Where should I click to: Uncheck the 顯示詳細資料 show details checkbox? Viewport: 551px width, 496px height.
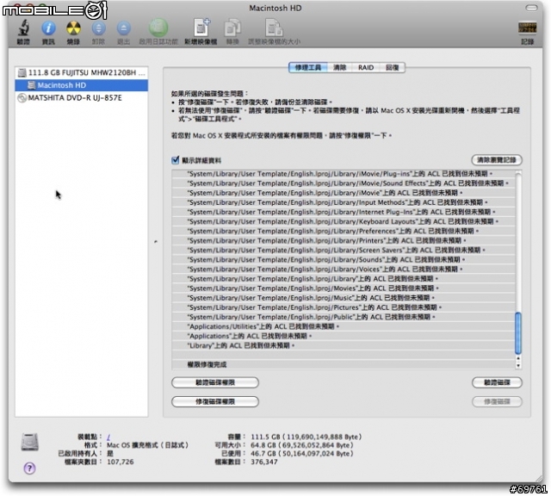coord(175,160)
